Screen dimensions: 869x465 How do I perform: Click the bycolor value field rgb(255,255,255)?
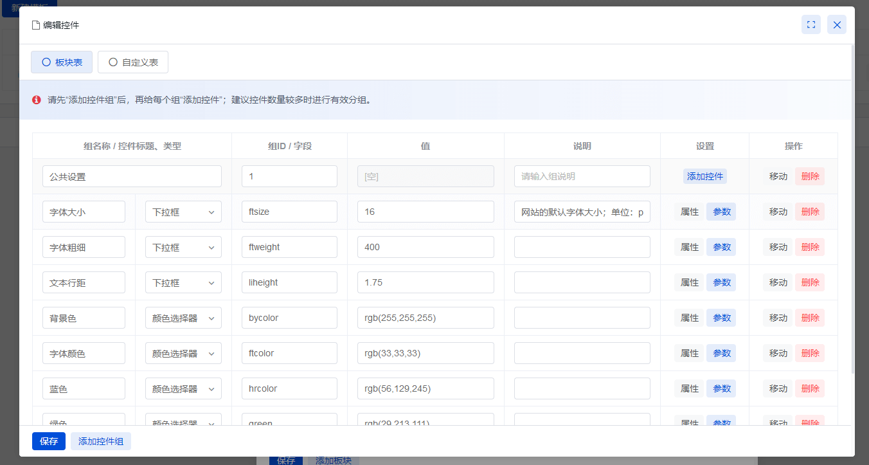(x=426, y=318)
